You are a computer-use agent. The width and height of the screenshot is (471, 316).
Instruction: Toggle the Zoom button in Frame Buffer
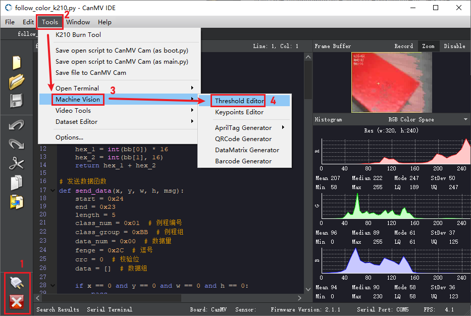pos(428,46)
